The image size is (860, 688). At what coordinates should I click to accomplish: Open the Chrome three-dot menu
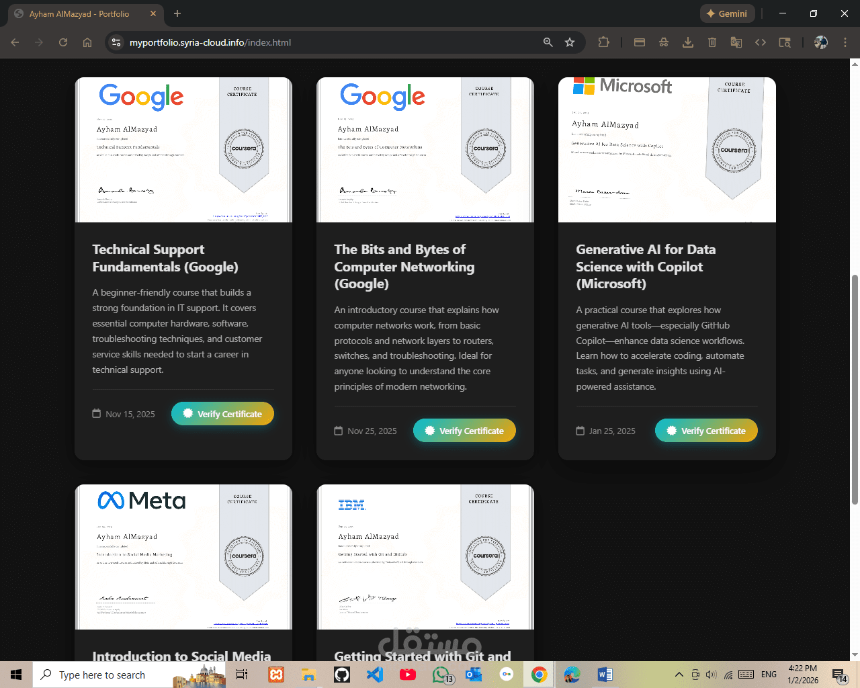(845, 42)
